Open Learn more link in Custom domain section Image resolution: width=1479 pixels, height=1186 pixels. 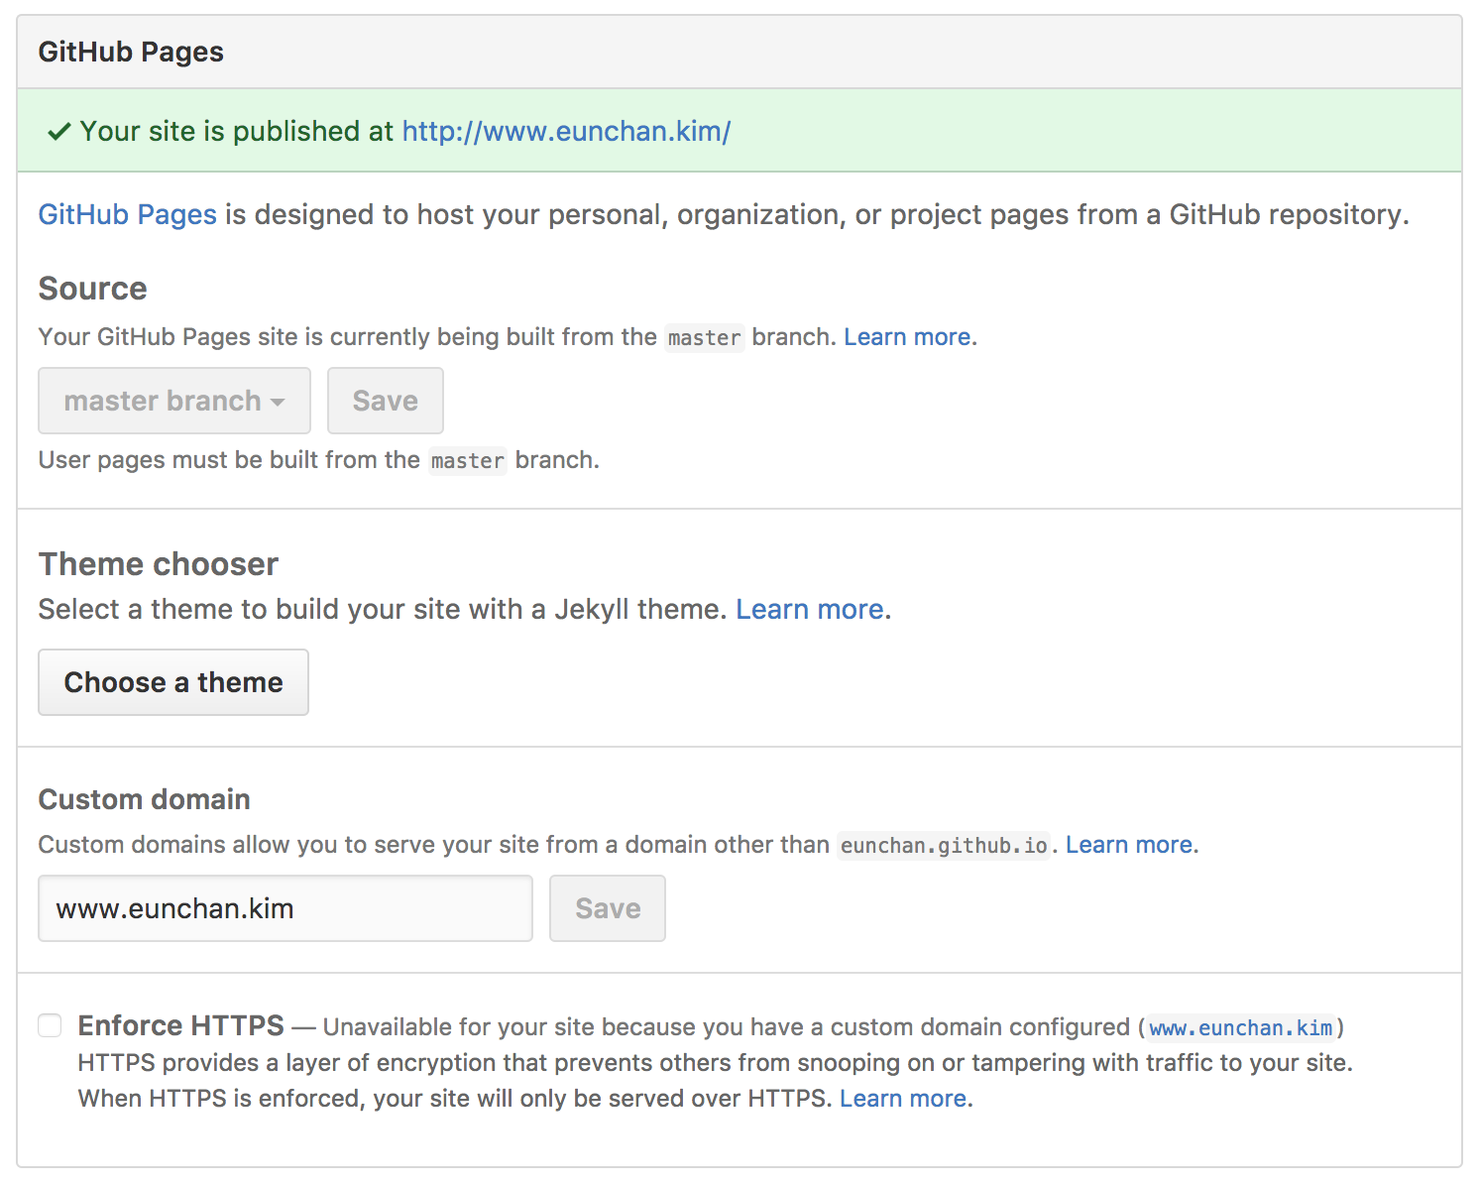1129,845
